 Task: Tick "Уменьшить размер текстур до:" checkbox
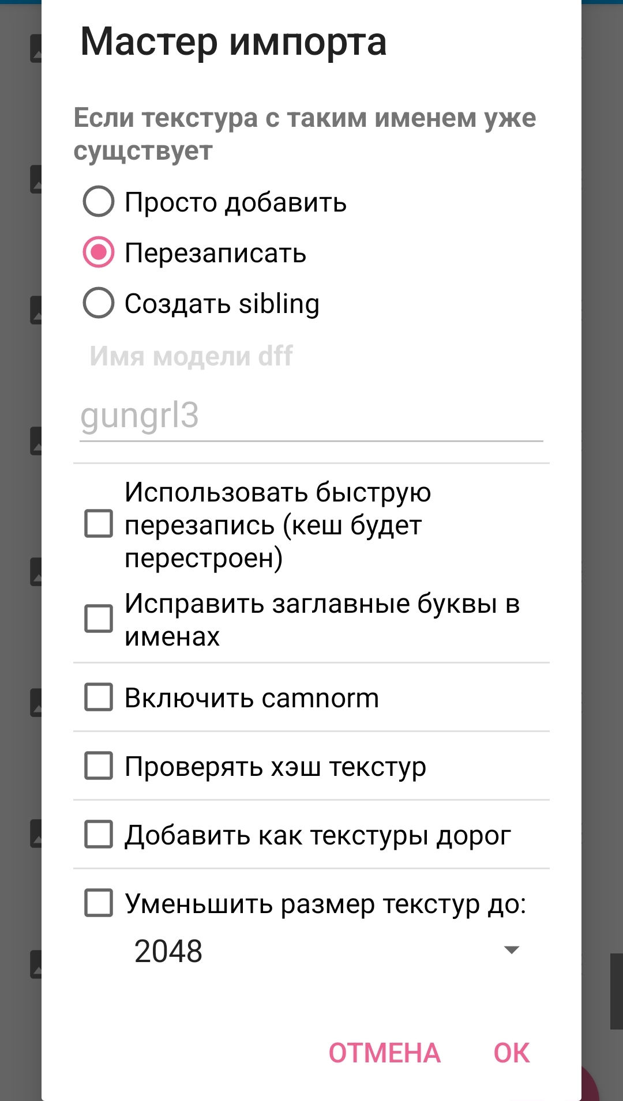click(x=99, y=903)
